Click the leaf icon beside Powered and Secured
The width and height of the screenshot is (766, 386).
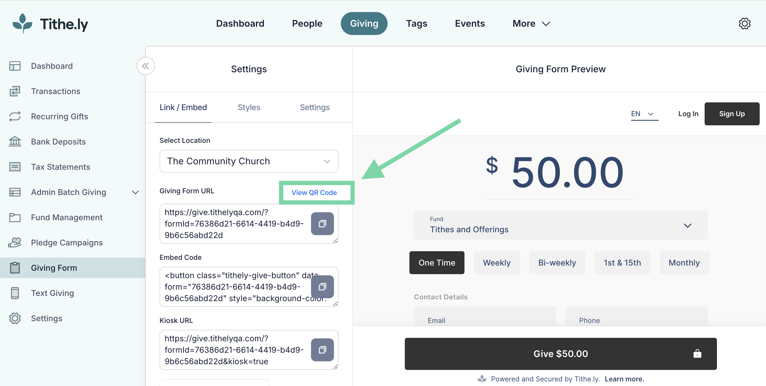click(x=482, y=379)
